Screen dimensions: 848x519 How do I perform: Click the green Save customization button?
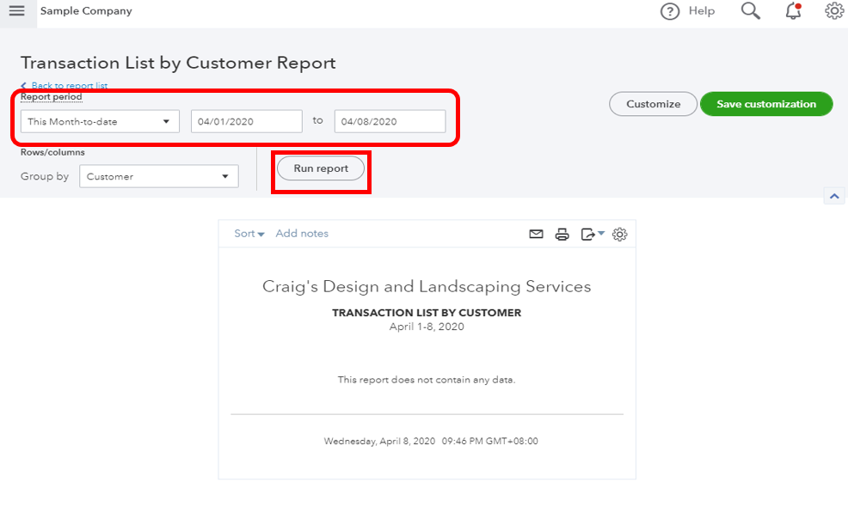pos(765,104)
